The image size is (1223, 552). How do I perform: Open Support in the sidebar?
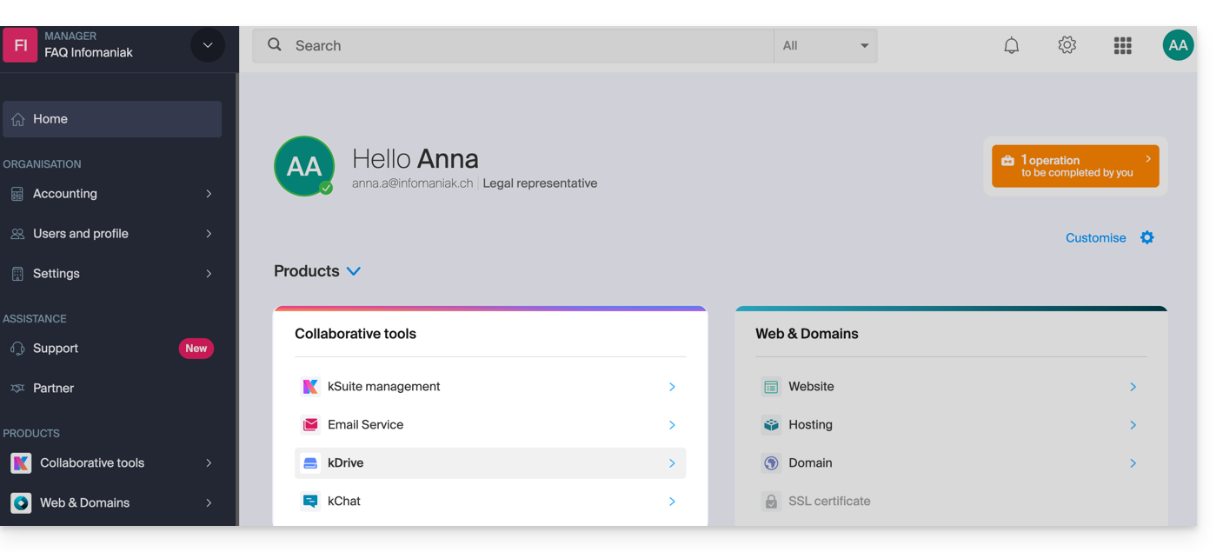pos(56,349)
